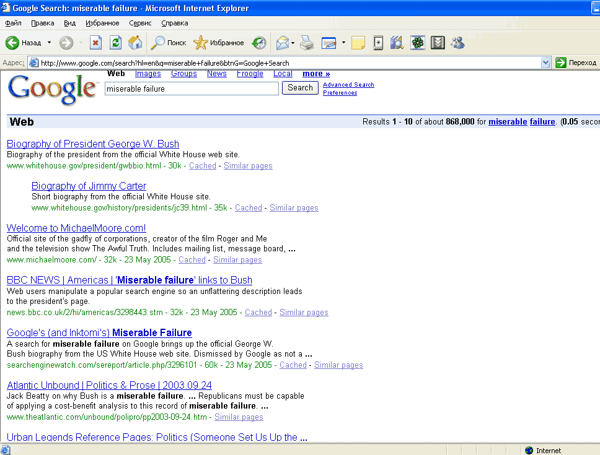Click the PDA device toolbar icon
This screenshot has height=455, width=600.
point(378,43)
